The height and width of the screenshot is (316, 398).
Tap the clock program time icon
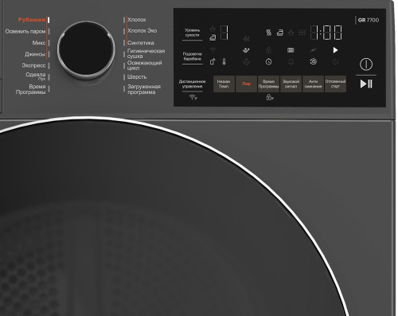pyautogui.click(x=268, y=62)
